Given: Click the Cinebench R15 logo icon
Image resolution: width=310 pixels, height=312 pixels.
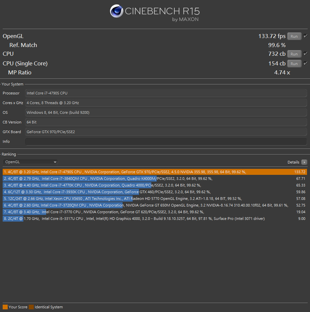Looking at the screenshot, I should point(116,11).
